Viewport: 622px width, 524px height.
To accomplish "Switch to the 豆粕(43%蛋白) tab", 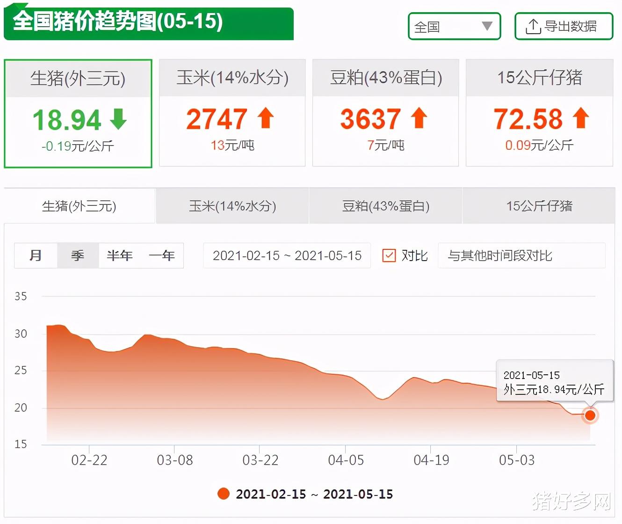I will [385, 206].
